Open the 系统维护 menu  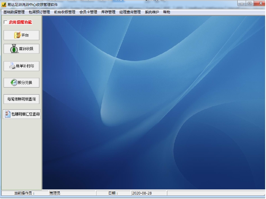click(x=152, y=12)
